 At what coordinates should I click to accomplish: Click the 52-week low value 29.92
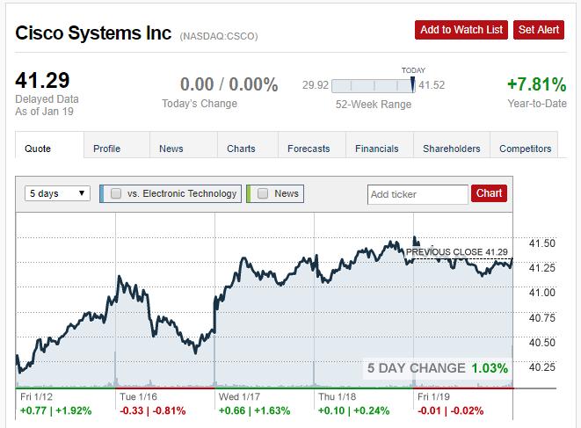(x=316, y=85)
